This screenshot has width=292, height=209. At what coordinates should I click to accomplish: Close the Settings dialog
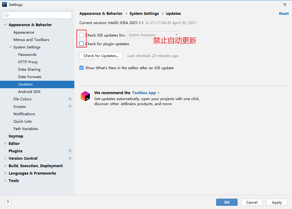pyautogui.click(x=285, y=4)
